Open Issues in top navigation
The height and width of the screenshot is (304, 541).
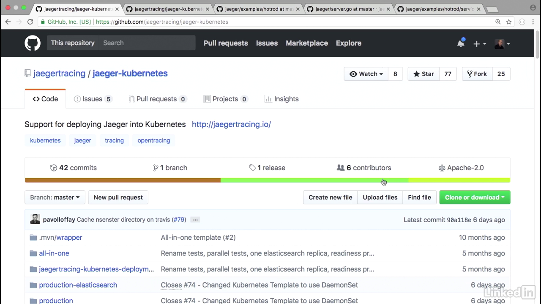(x=267, y=43)
